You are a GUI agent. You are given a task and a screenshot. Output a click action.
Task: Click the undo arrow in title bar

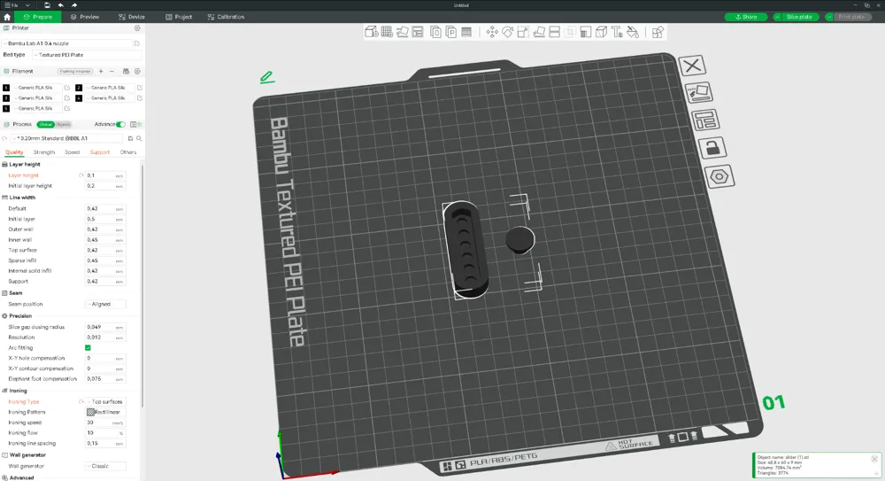point(60,5)
